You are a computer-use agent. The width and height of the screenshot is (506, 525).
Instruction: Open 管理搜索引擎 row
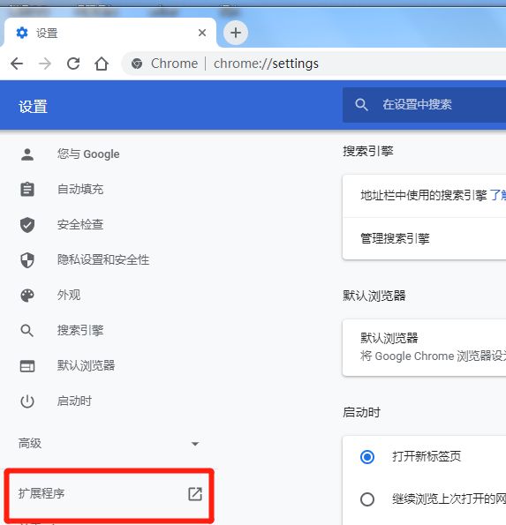(x=424, y=238)
